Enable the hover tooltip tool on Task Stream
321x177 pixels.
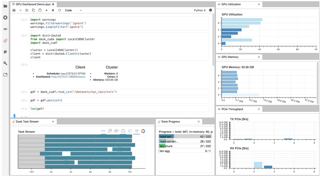pyautogui.click(x=137, y=131)
